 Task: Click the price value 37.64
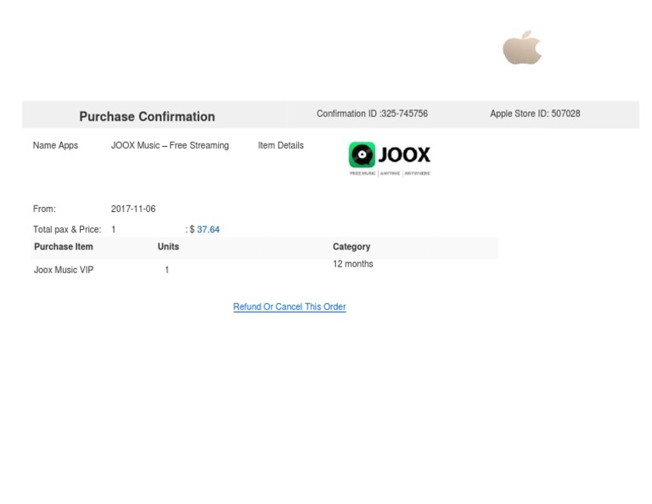coord(208,229)
